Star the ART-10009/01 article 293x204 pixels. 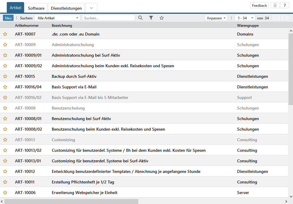[x=5, y=55]
